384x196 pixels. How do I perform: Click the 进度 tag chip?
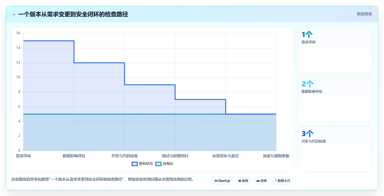tap(262, 181)
